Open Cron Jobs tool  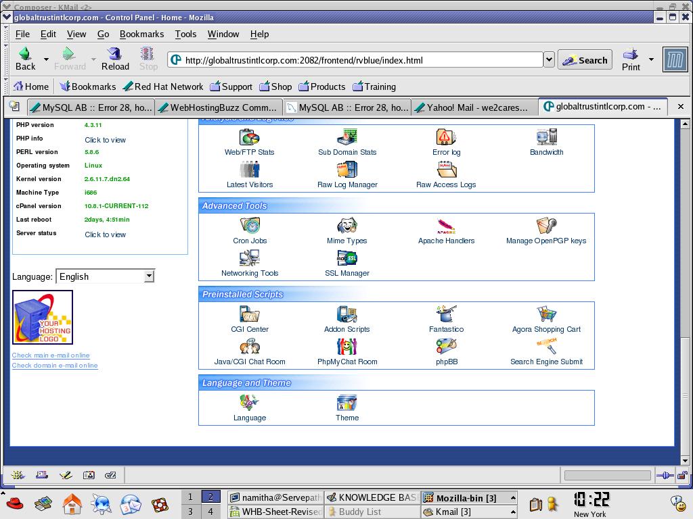click(250, 226)
